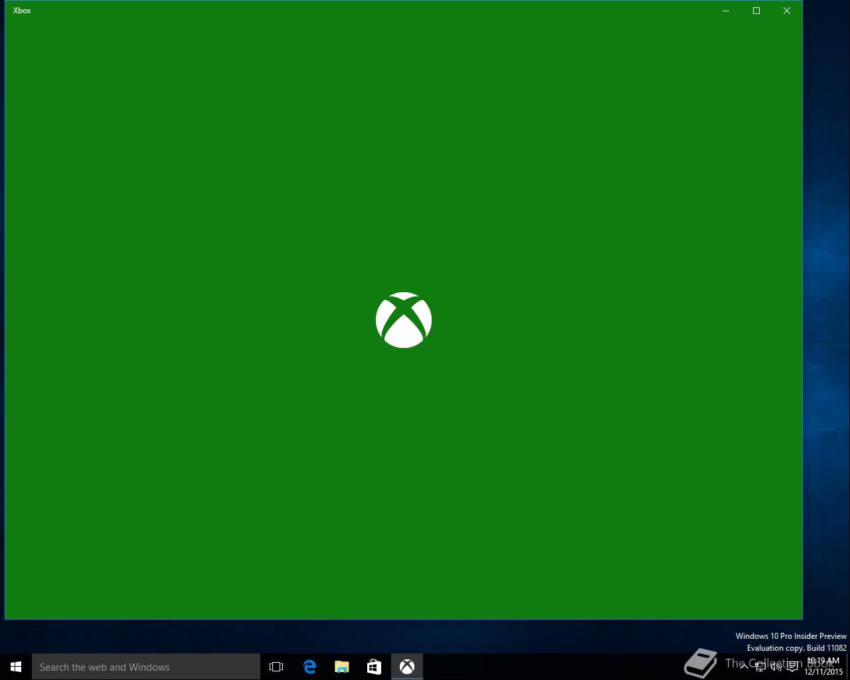Launch Microsoft Edge from the taskbar
Viewport: 850px width, 680px height.
click(309, 667)
